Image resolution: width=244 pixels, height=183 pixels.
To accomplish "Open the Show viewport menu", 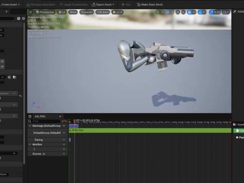I will [x=73, y=12].
